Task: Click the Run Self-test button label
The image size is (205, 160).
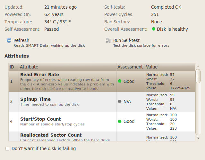Action: click(x=126, y=40)
